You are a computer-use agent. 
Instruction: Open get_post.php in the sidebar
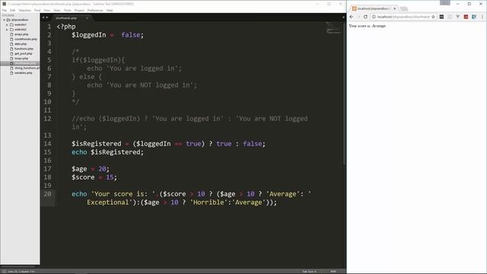coord(24,53)
